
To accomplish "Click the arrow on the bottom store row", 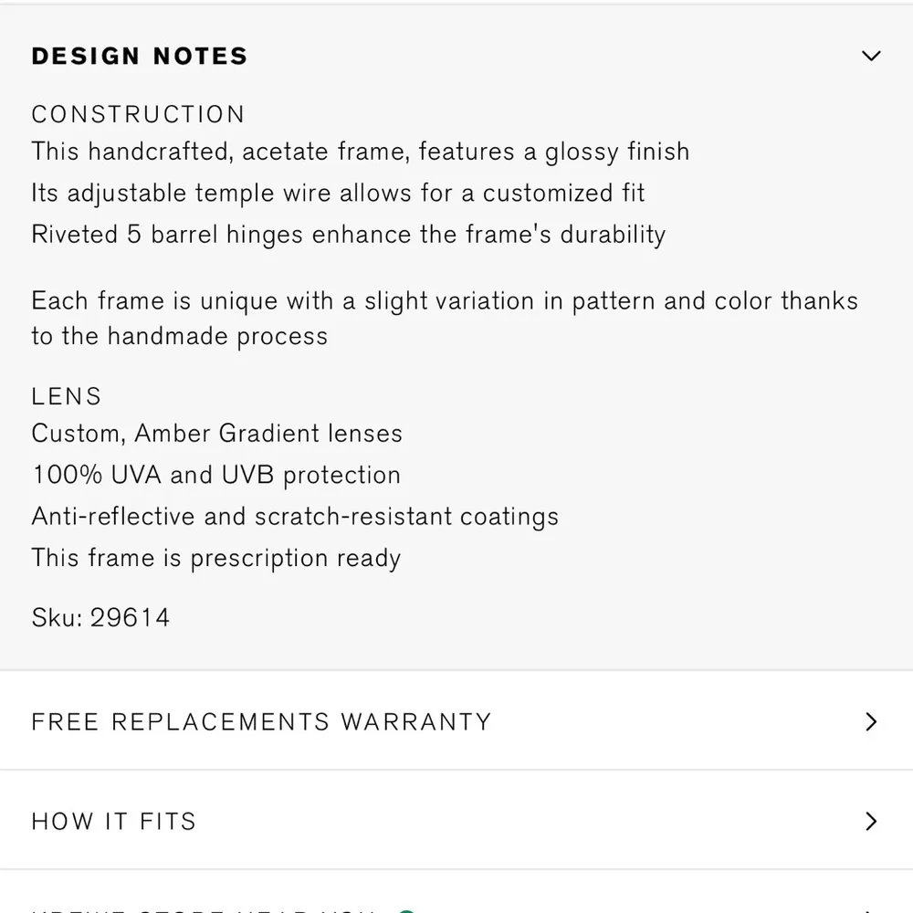I will coord(871,908).
